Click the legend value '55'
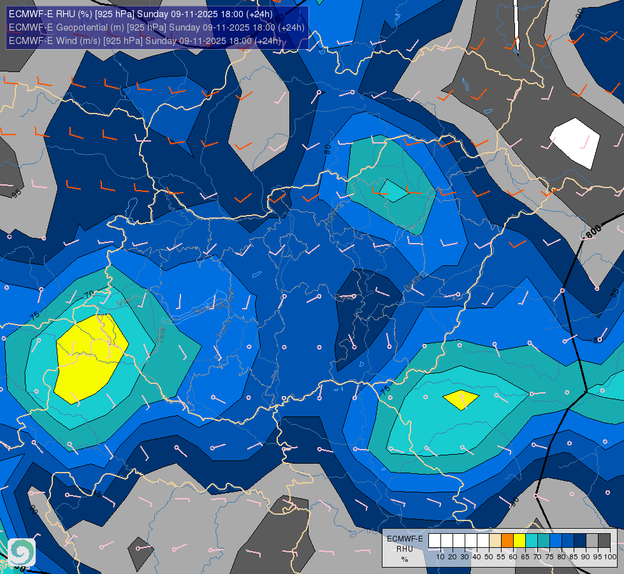624x574 pixels. coord(500,557)
